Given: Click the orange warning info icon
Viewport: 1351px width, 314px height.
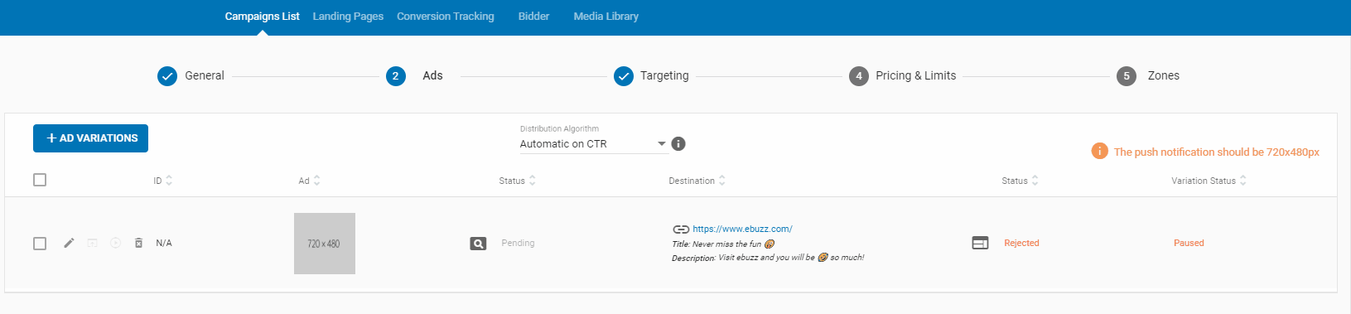Looking at the screenshot, I should pos(1099,151).
